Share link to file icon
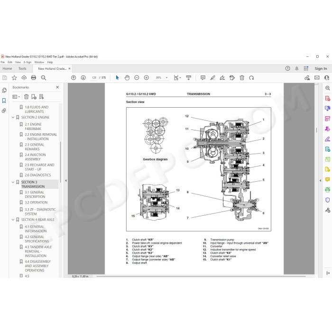332x332 pixels. tap(307, 78)
